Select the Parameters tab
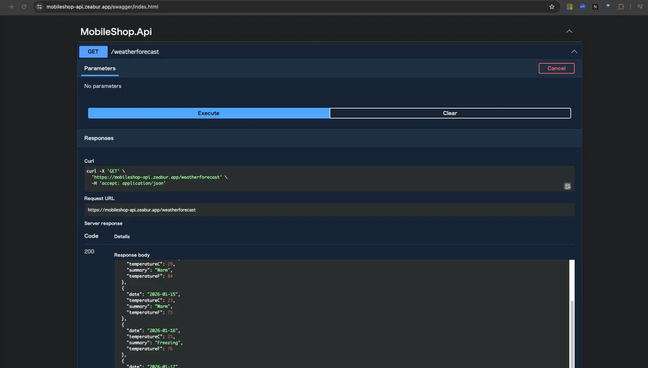 (x=100, y=69)
